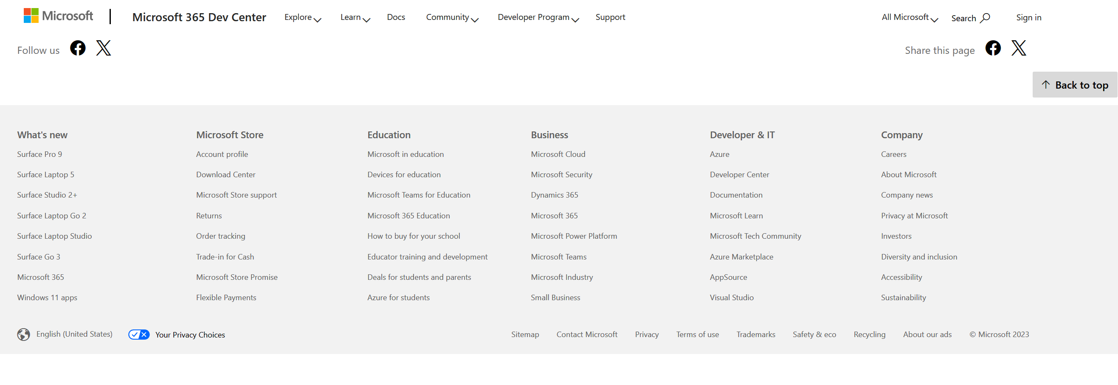Share this page on Facebook
The width and height of the screenshot is (1118, 385).
click(993, 48)
